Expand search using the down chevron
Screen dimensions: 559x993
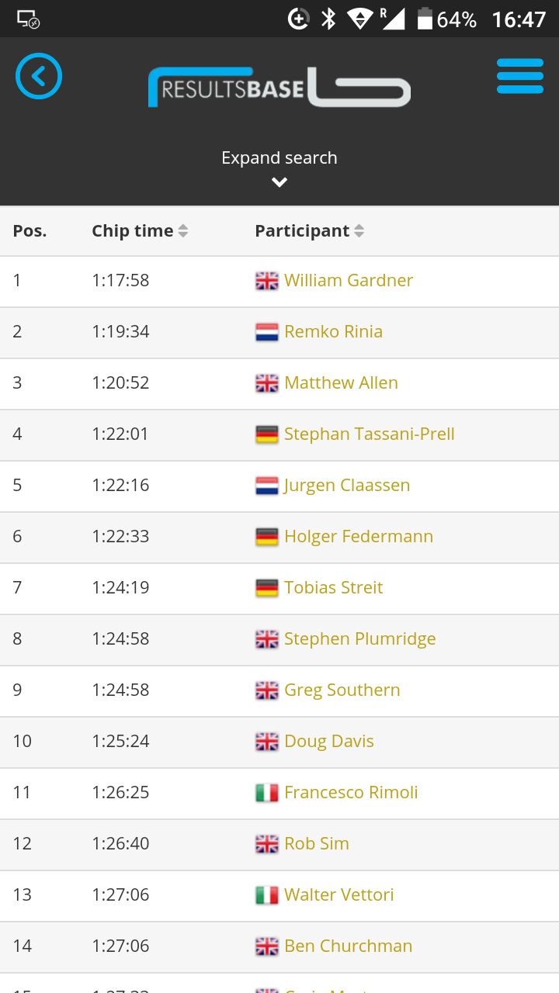click(279, 182)
